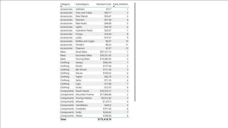
Task: Click rank value 12 for Cleaners
Action: point(127,48)
